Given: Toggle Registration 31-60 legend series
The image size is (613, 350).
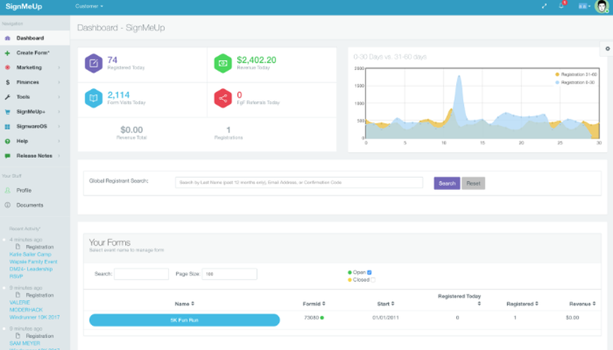Looking at the screenshot, I should click(576, 74).
